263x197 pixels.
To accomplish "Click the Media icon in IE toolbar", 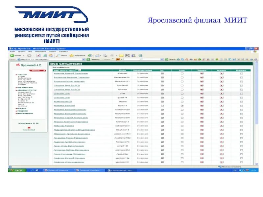I will (90, 55).
